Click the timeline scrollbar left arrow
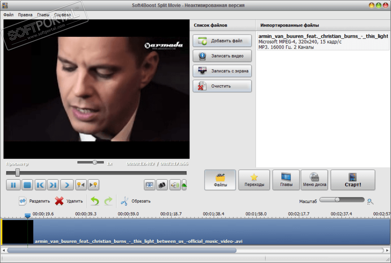The width and height of the screenshot is (391, 263). (3, 250)
